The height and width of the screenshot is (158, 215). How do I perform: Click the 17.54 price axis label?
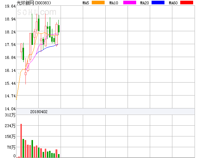(10, 45)
